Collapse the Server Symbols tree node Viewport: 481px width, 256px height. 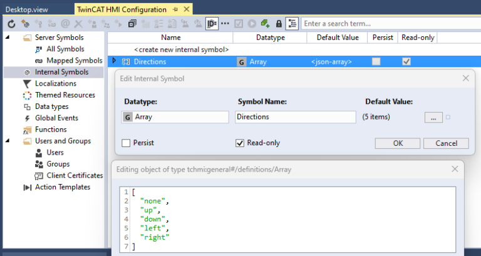click(x=8, y=38)
